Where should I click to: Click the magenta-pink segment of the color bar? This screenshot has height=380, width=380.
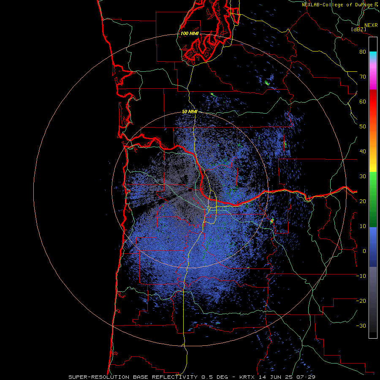coord(373,75)
